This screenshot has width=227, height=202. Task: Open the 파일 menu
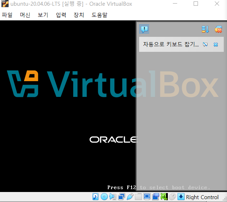7,15
